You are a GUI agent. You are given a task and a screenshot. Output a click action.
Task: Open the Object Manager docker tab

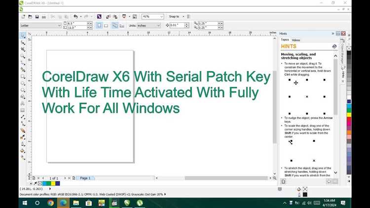[342, 51]
